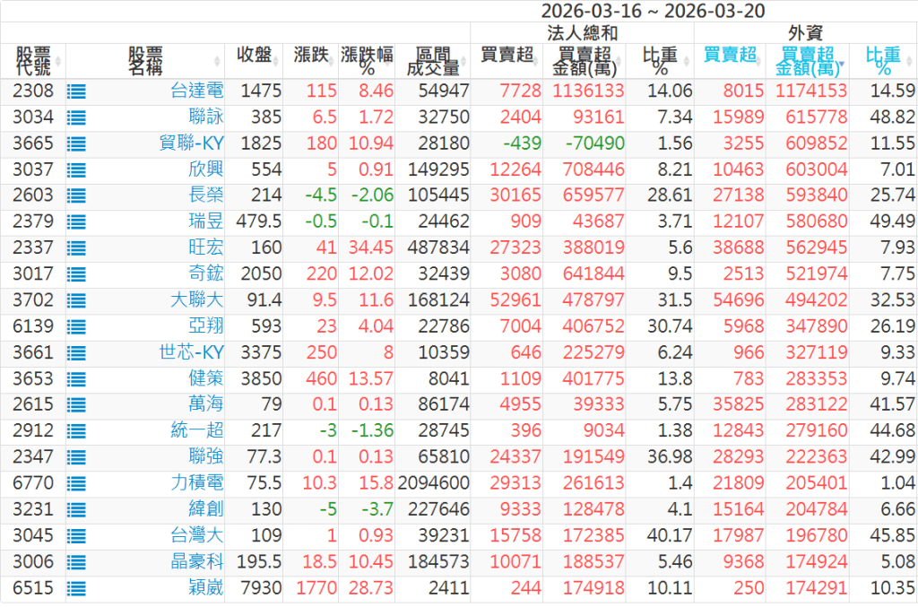Open the list icon for 大聯大
918x607 pixels.
pos(76,300)
